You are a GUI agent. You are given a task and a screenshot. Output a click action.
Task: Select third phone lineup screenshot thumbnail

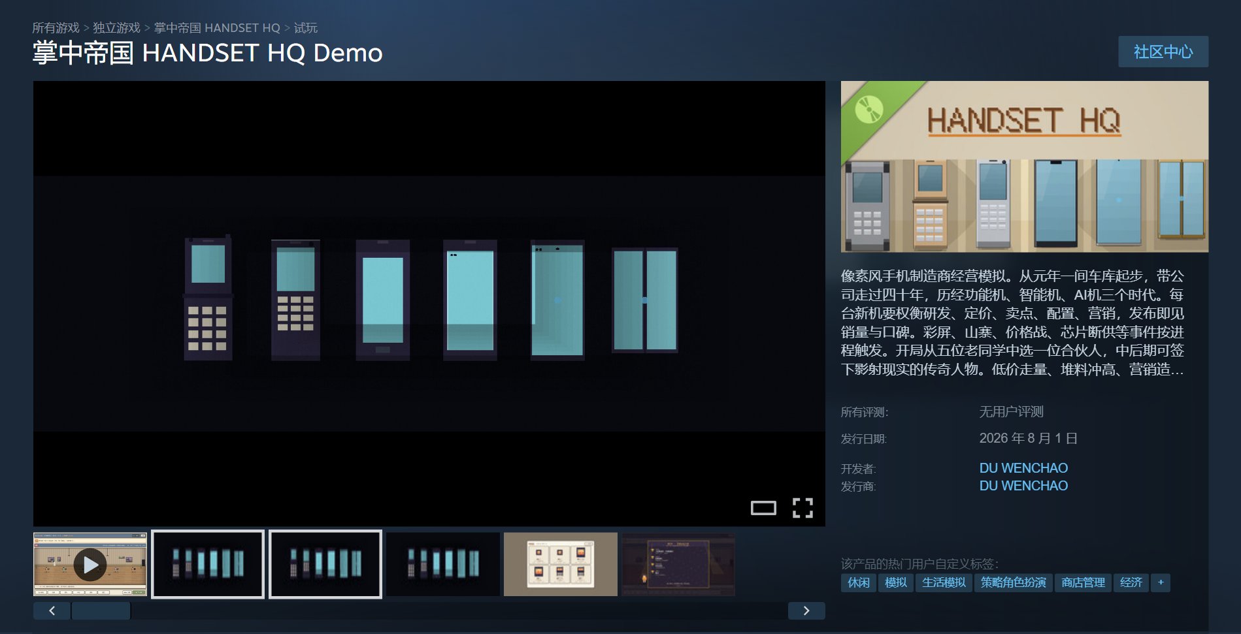(325, 564)
